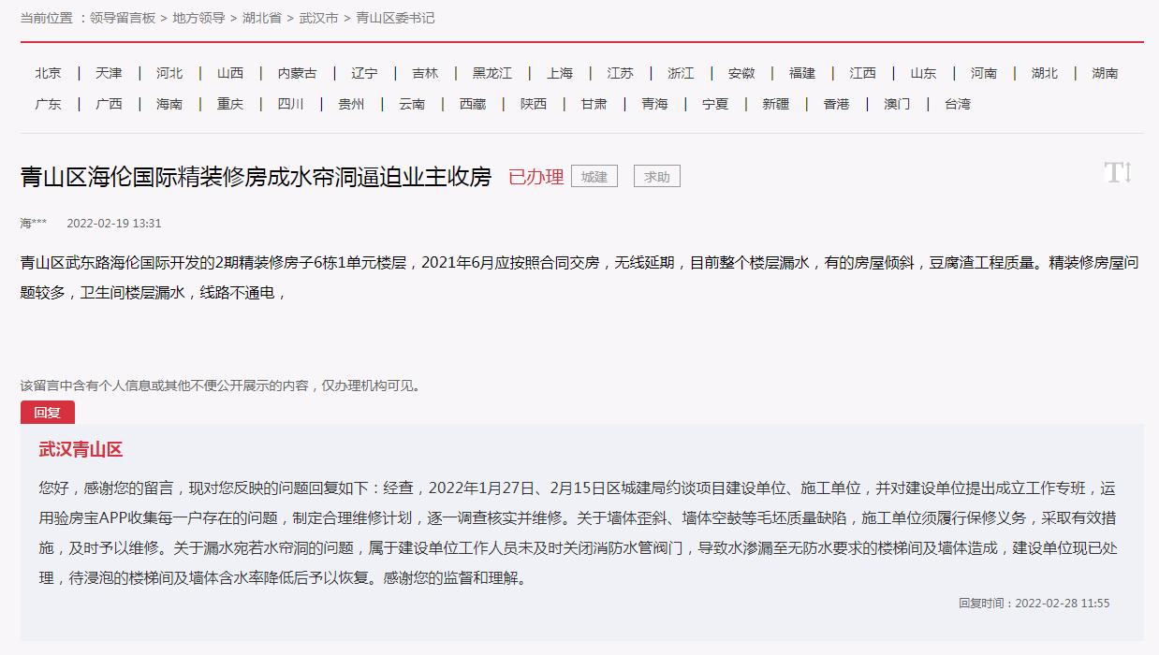Open the 内蒙古 region link
Image resolution: width=1159 pixels, height=655 pixels.
tap(298, 73)
